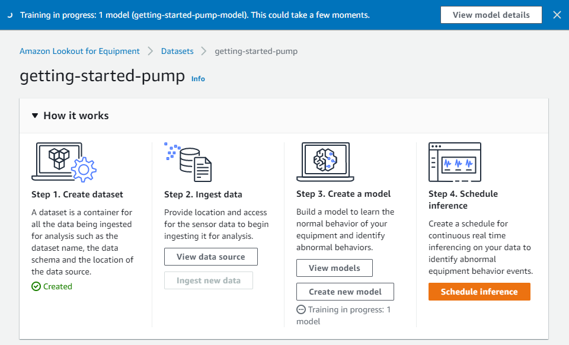Screen dimensions: 569x345
Task: Click the Ingest new data button
Action: coord(208,280)
